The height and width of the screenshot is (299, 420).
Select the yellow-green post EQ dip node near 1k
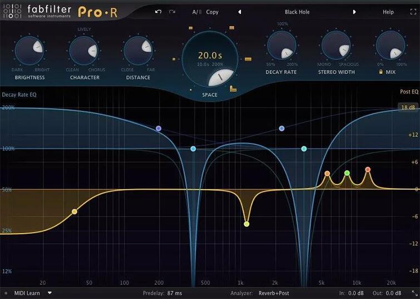(246, 224)
